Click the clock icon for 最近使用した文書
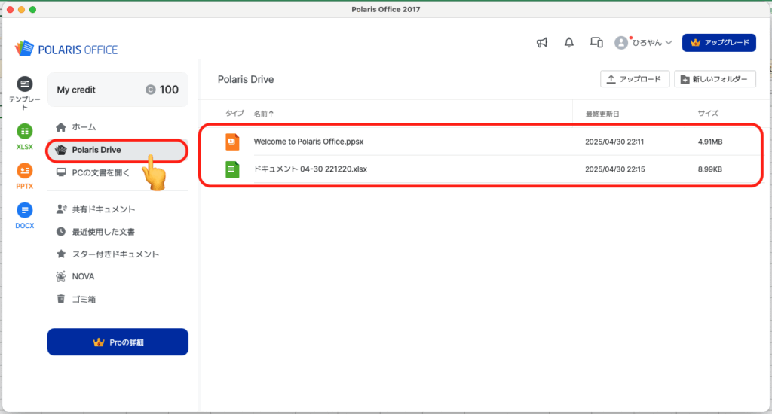The height and width of the screenshot is (414, 772). pyautogui.click(x=61, y=232)
